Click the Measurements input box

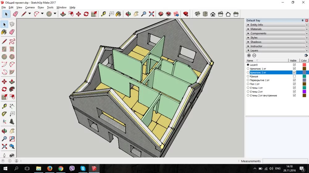point(284,161)
